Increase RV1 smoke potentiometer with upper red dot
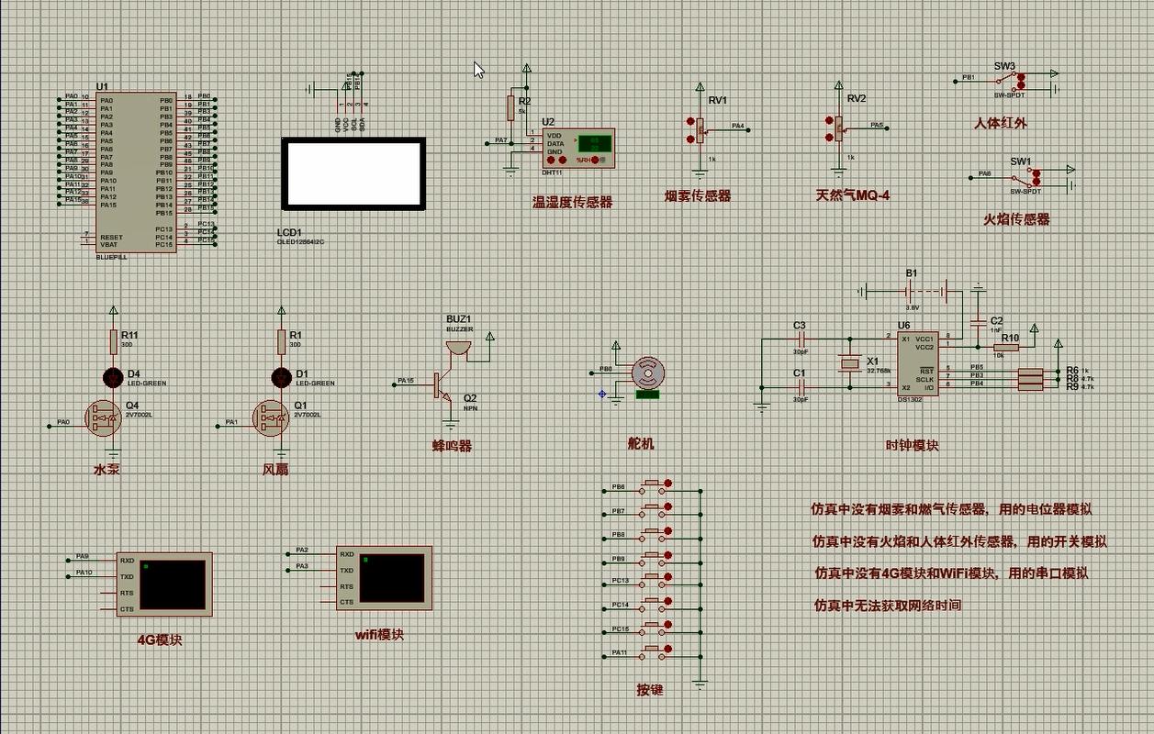1154x734 pixels. tap(689, 121)
